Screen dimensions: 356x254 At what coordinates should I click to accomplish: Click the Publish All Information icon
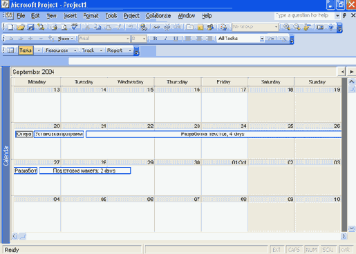point(223,27)
